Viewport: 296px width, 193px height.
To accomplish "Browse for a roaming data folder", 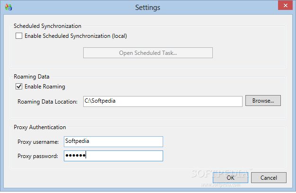I will (x=263, y=100).
